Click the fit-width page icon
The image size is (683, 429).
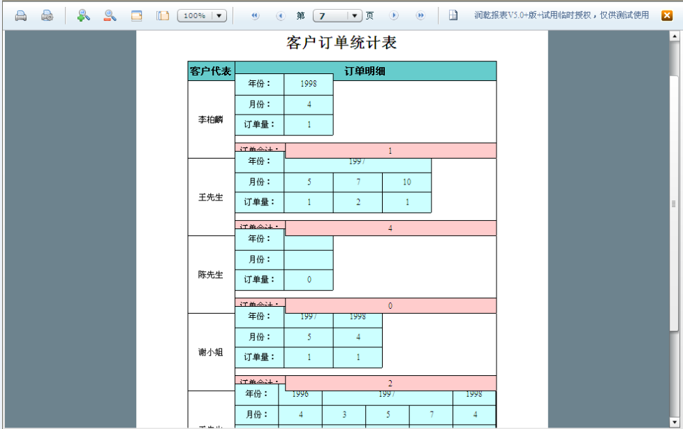coord(137,15)
